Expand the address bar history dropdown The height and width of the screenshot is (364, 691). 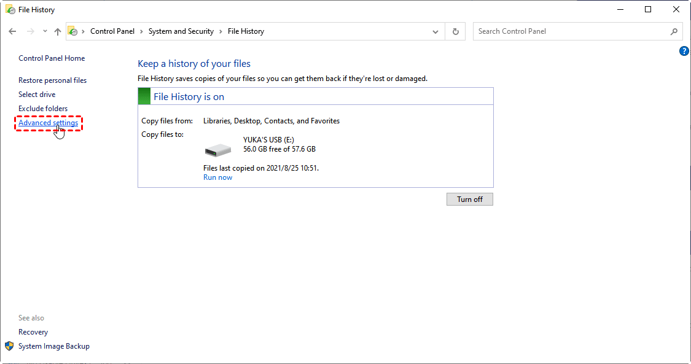435,31
